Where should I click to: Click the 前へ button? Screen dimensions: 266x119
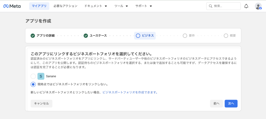[216, 103]
